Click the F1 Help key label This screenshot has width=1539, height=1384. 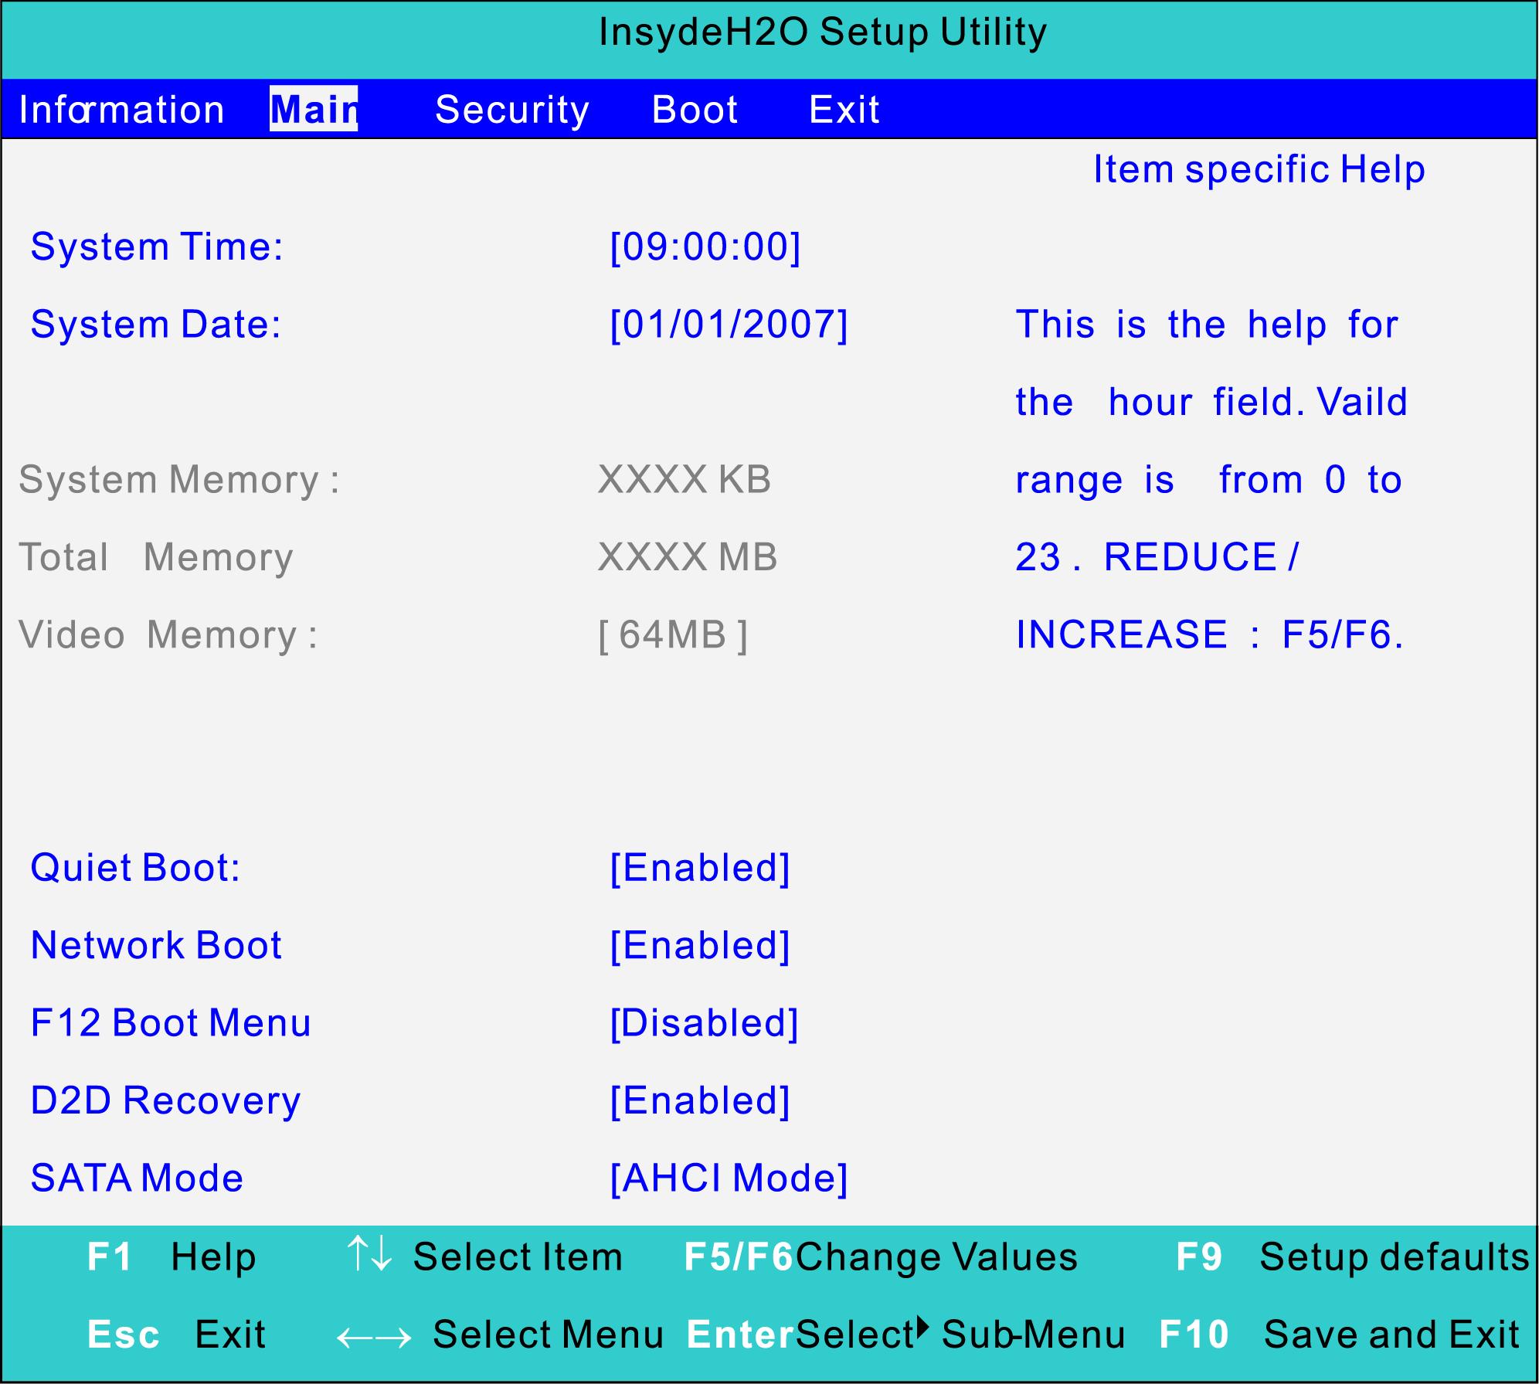(x=110, y=1256)
